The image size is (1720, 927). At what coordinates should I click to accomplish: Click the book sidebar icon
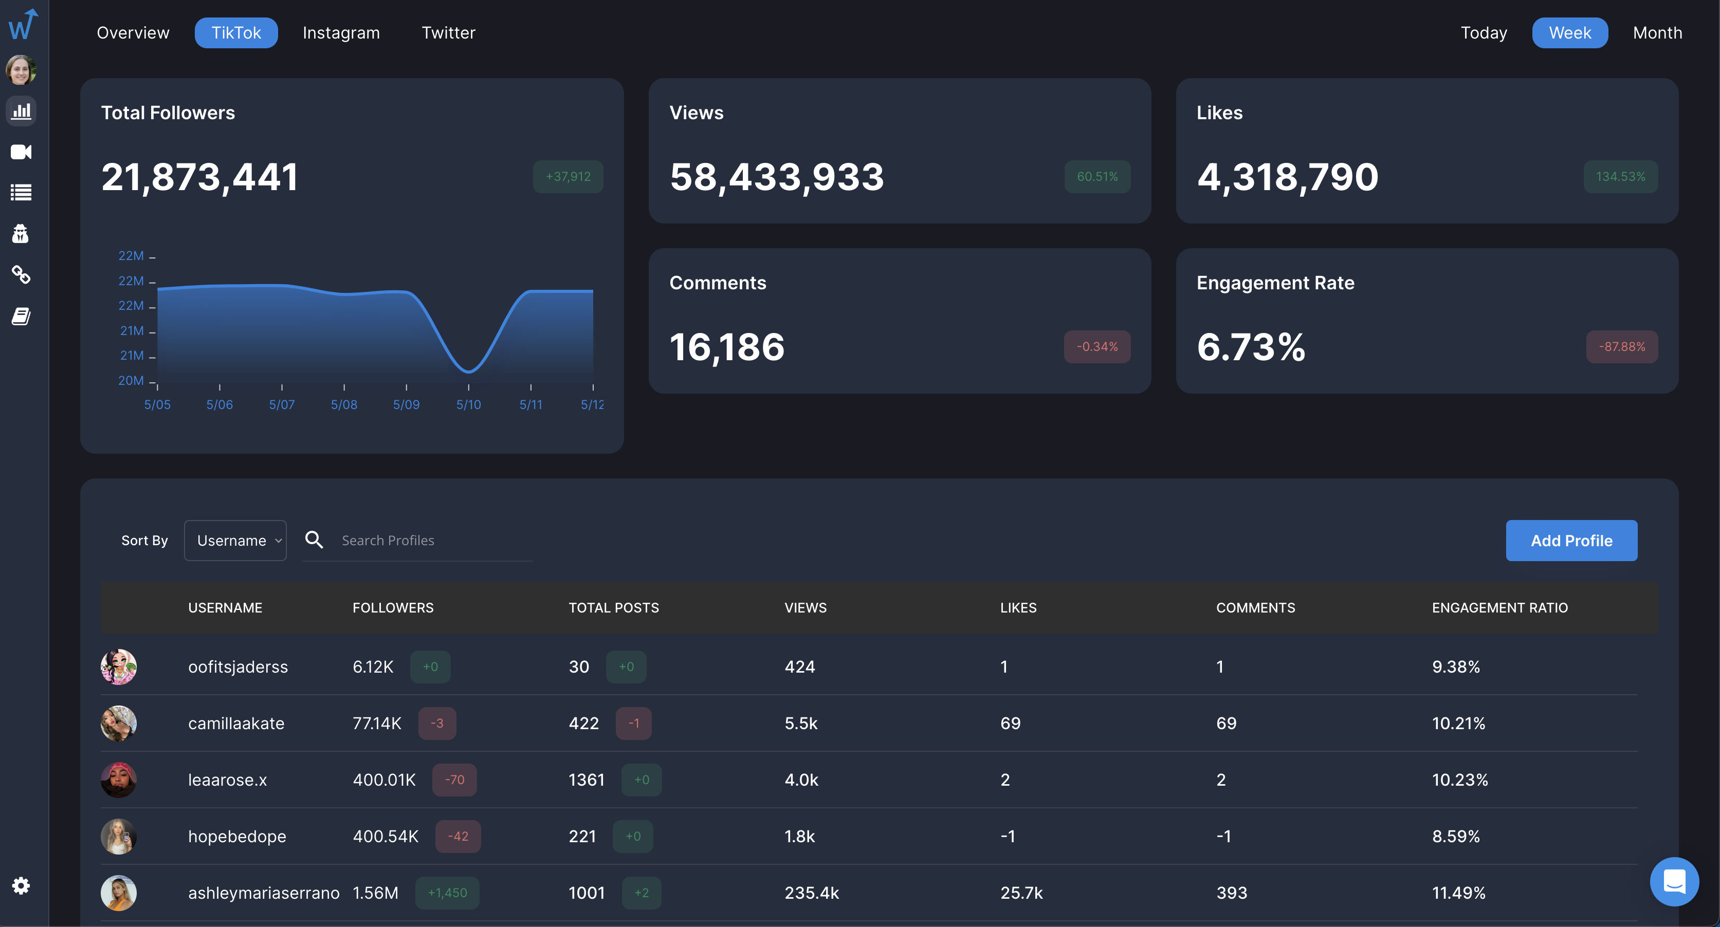coord(22,317)
